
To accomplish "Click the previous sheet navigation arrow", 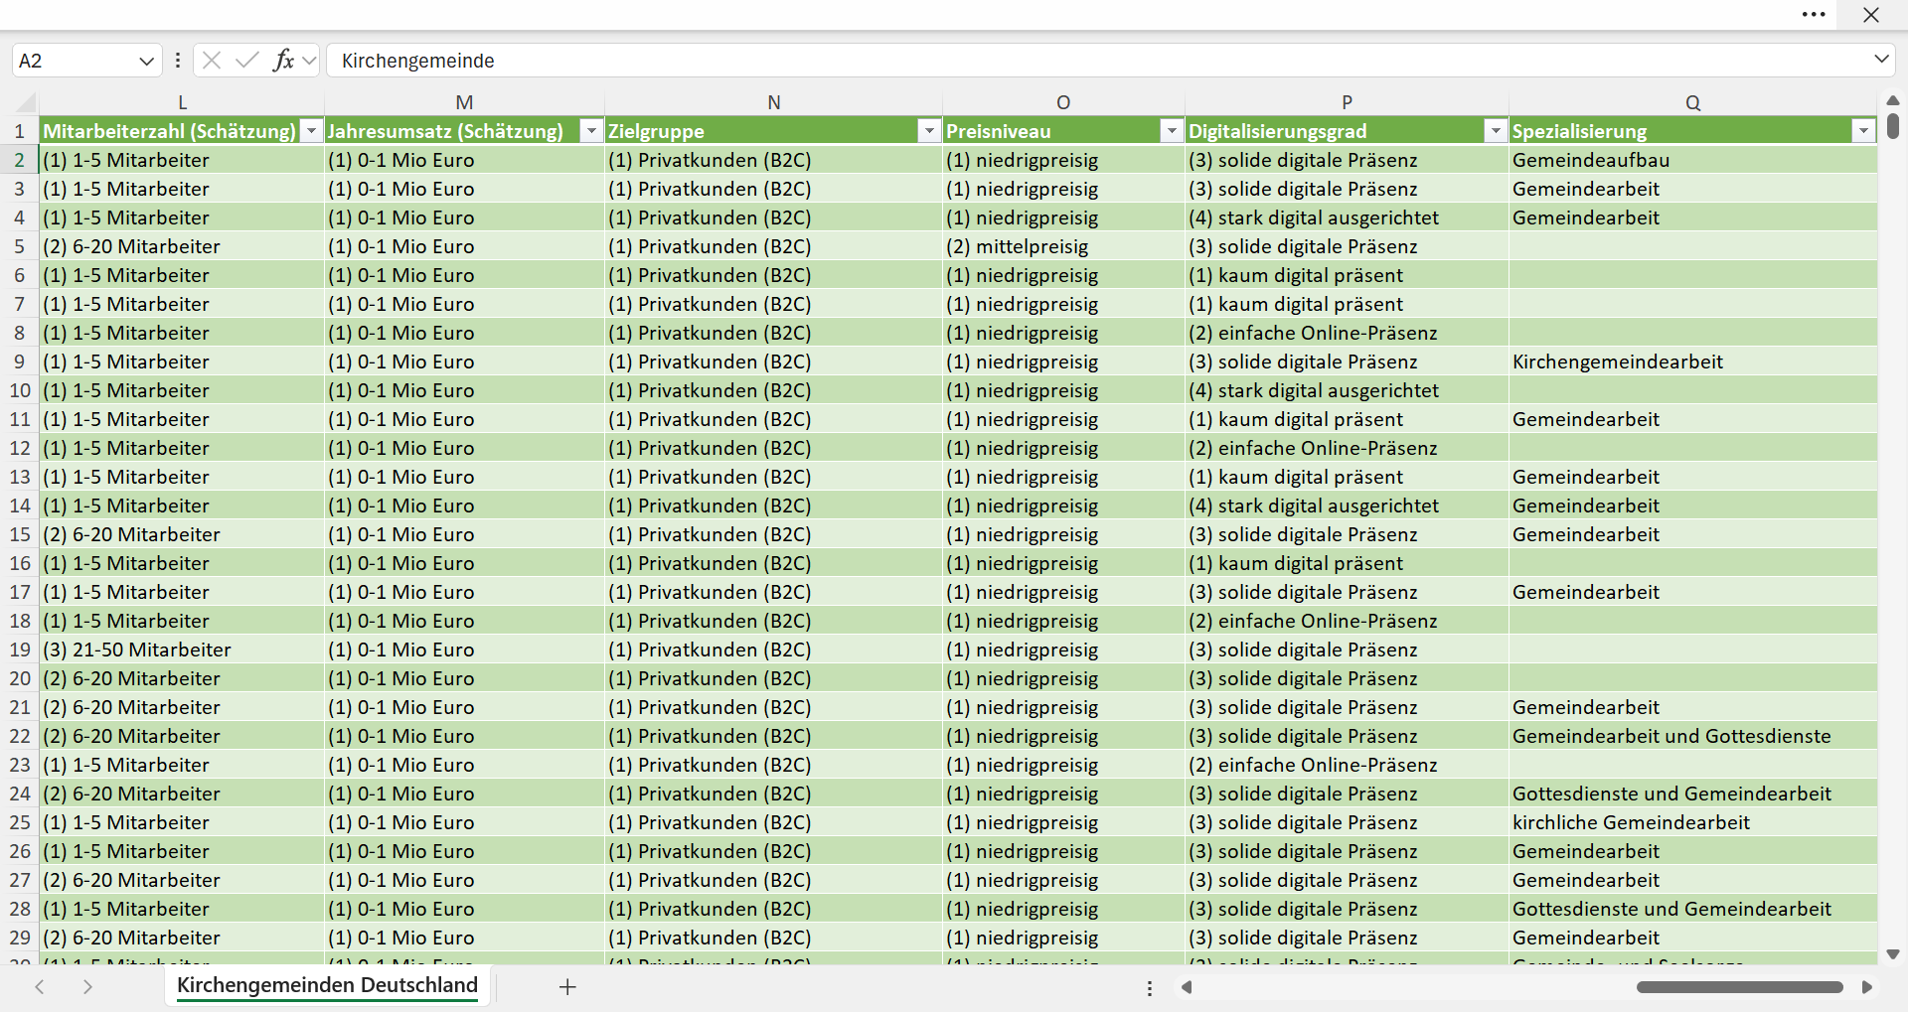I will point(40,987).
